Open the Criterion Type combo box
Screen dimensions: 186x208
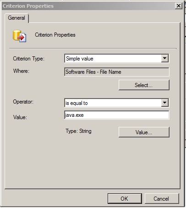tap(117, 58)
